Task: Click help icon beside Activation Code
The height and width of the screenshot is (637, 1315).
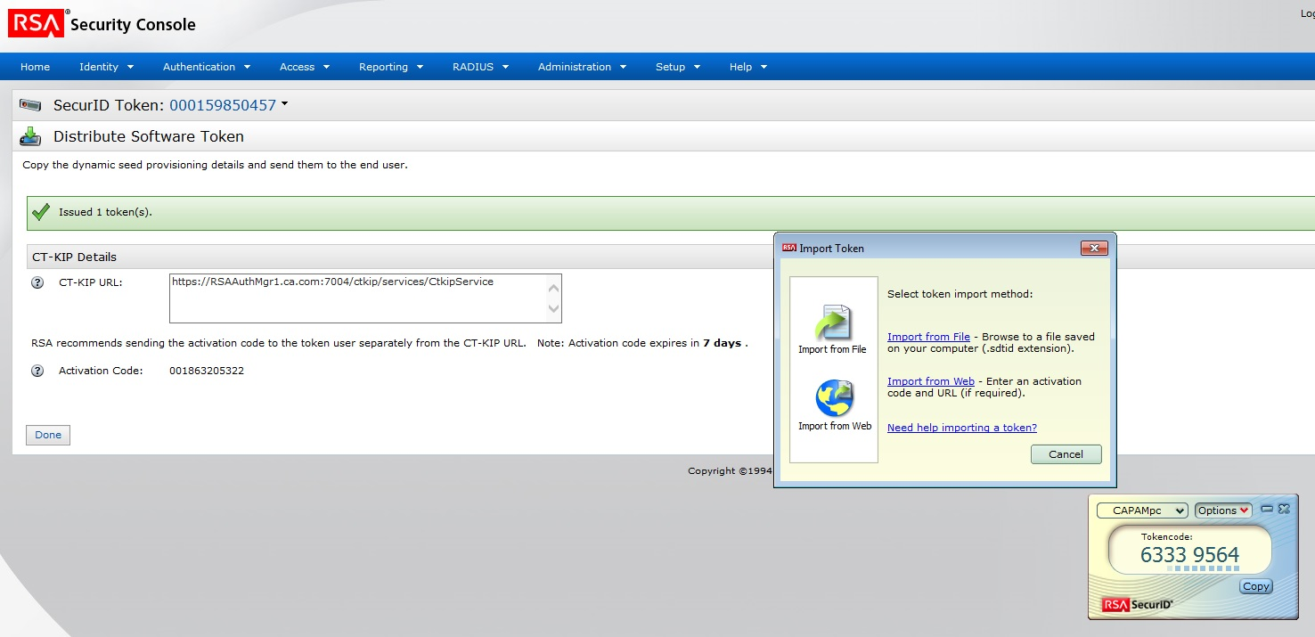Action: pyautogui.click(x=37, y=371)
